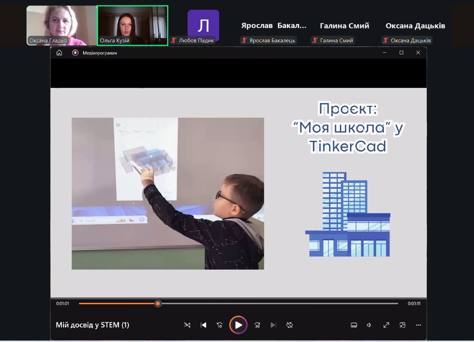Open the volume control

coord(369,325)
